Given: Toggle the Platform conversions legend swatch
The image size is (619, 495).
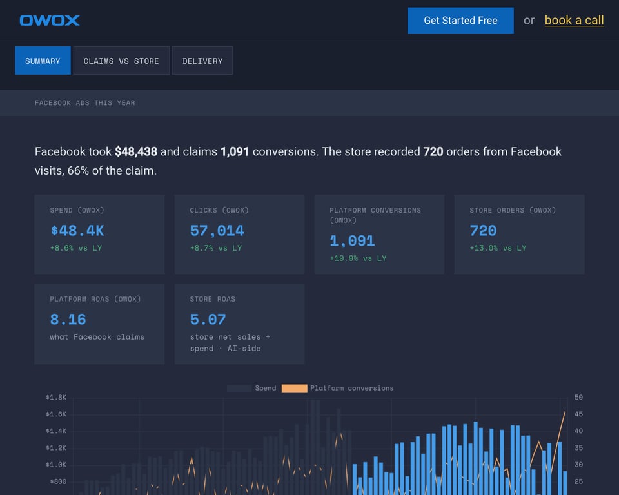Looking at the screenshot, I should (x=295, y=388).
